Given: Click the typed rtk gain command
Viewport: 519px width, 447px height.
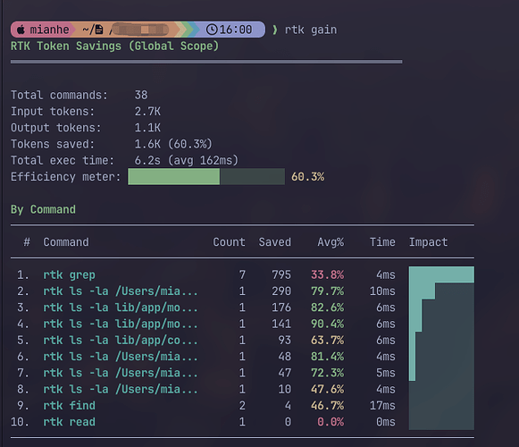Looking at the screenshot, I should pyautogui.click(x=311, y=30).
